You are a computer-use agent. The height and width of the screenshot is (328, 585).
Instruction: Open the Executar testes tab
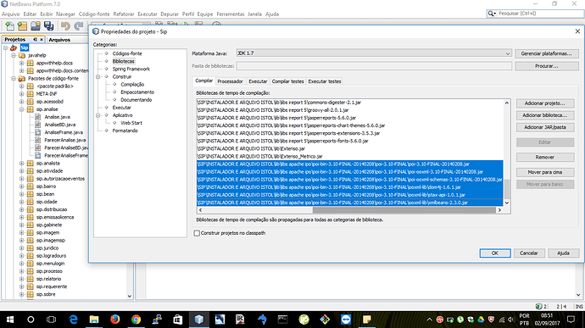coord(325,81)
